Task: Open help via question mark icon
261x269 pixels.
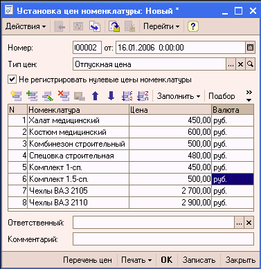Action: pos(193,26)
